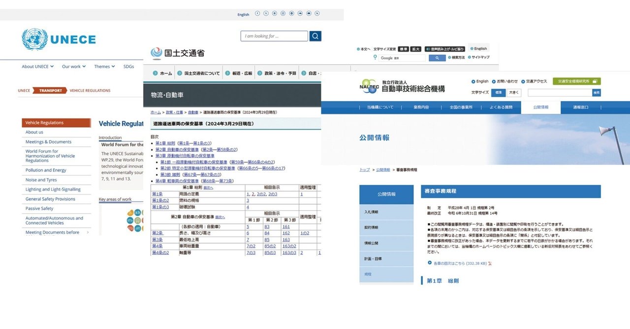Click the green 交通安全環境研究所 button
630x329 pixels.
[x=576, y=81]
